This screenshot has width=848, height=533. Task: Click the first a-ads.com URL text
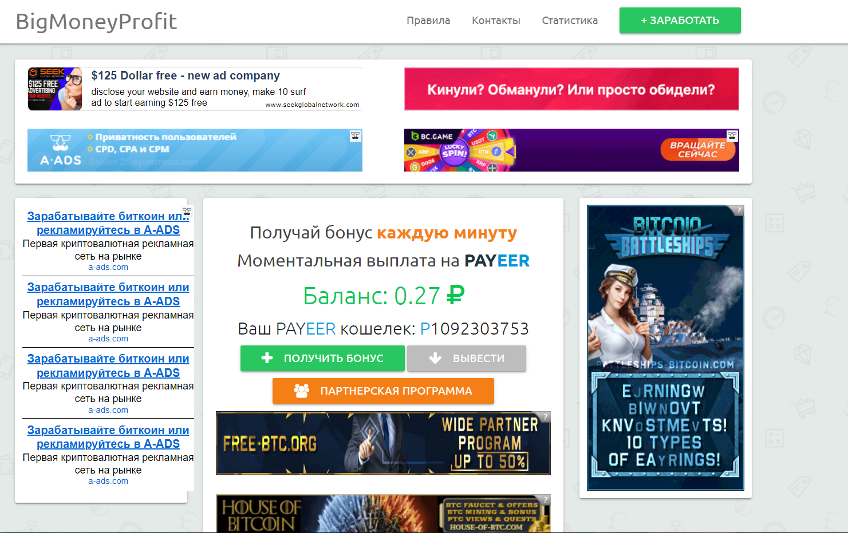click(x=108, y=267)
